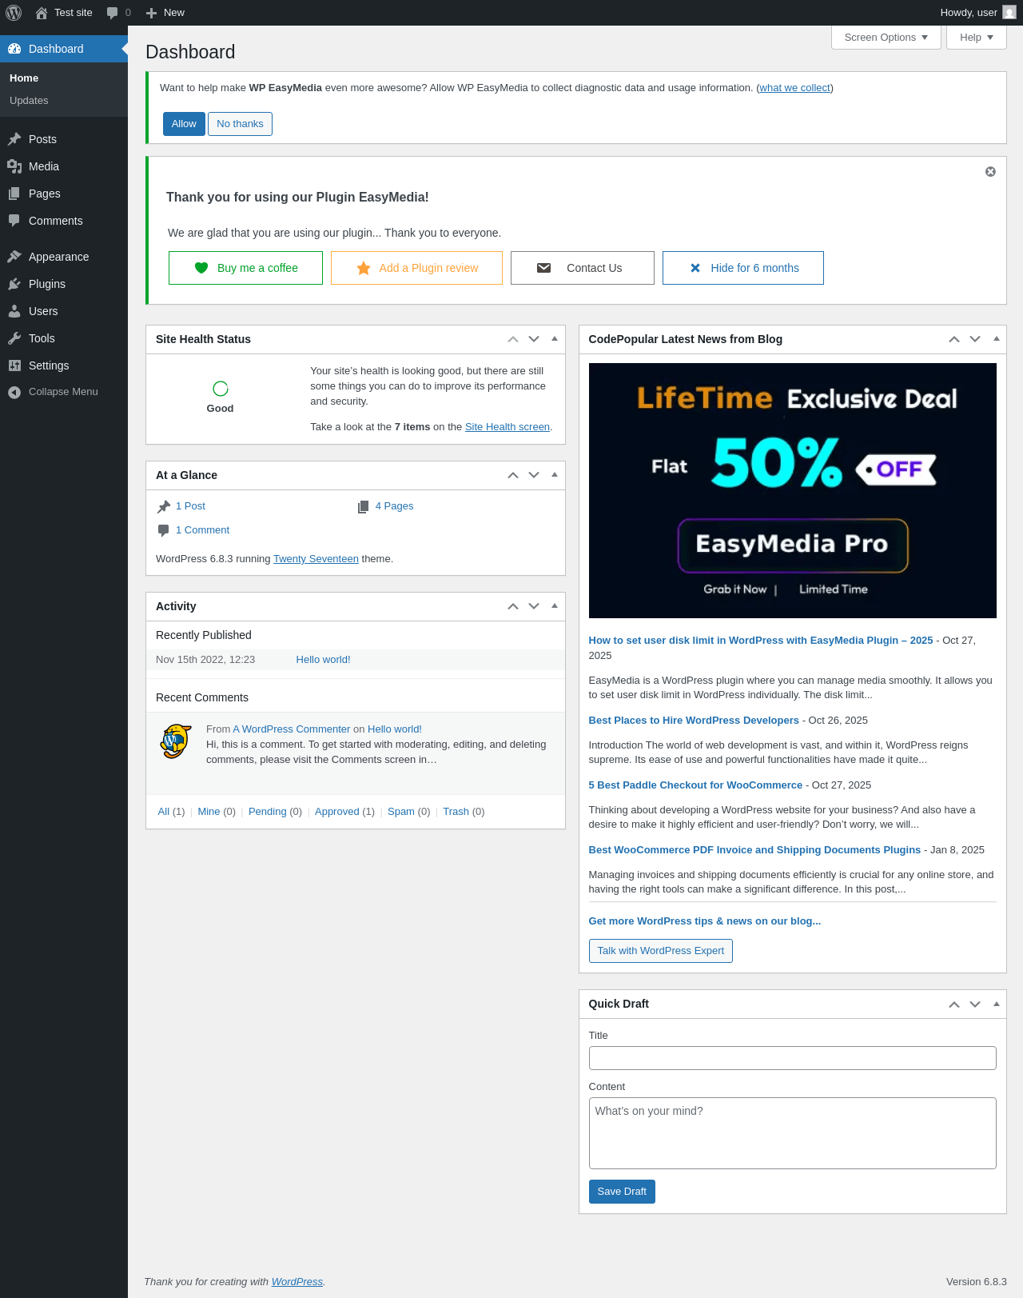The width and height of the screenshot is (1023, 1298).
Task: Click the pushpin icon beside 1 Post
Action: [164, 506]
